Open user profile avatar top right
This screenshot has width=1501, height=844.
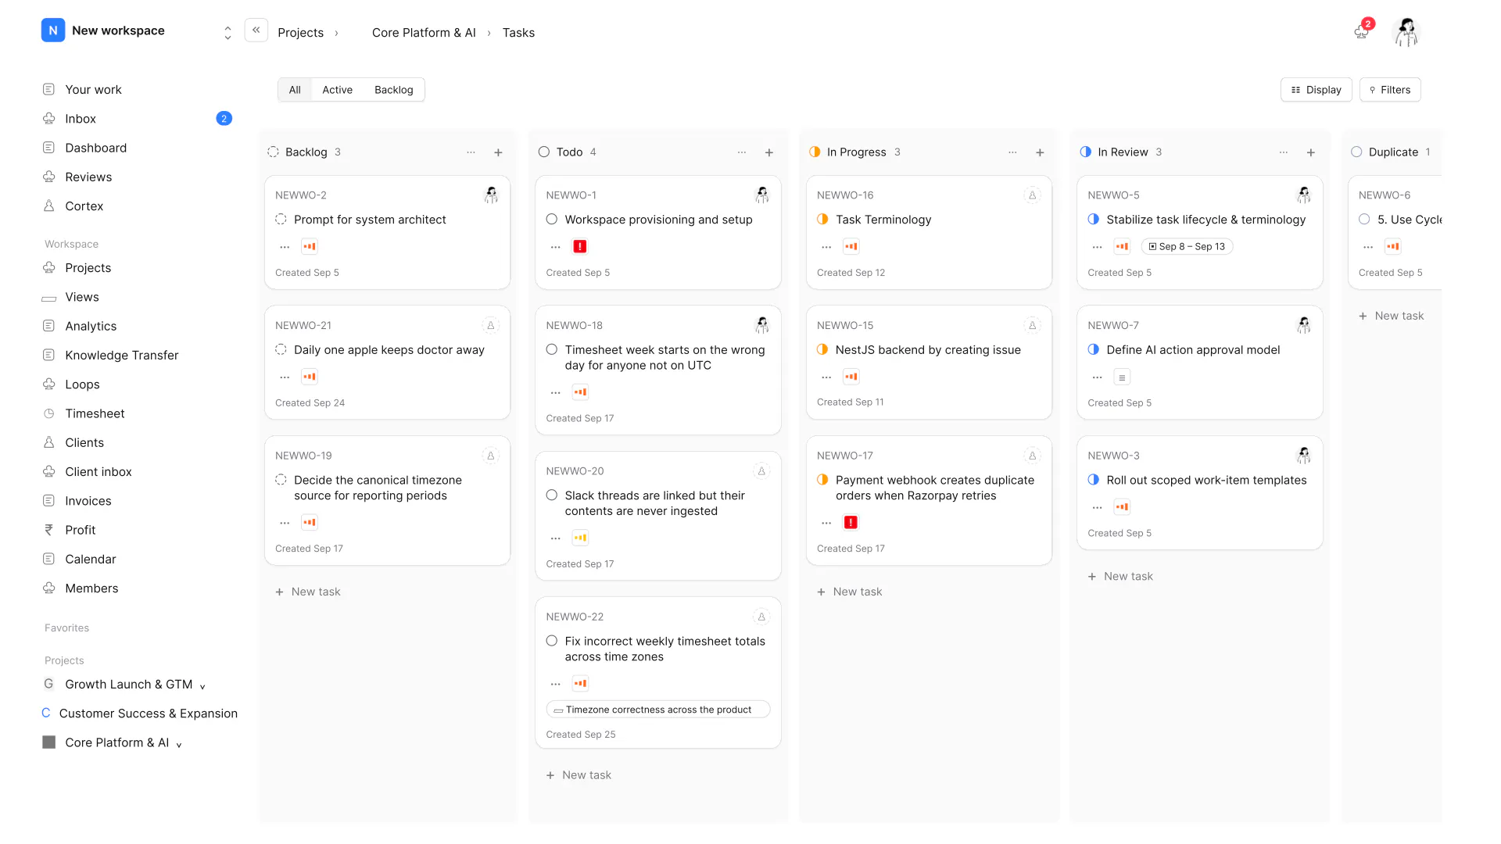(1406, 32)
